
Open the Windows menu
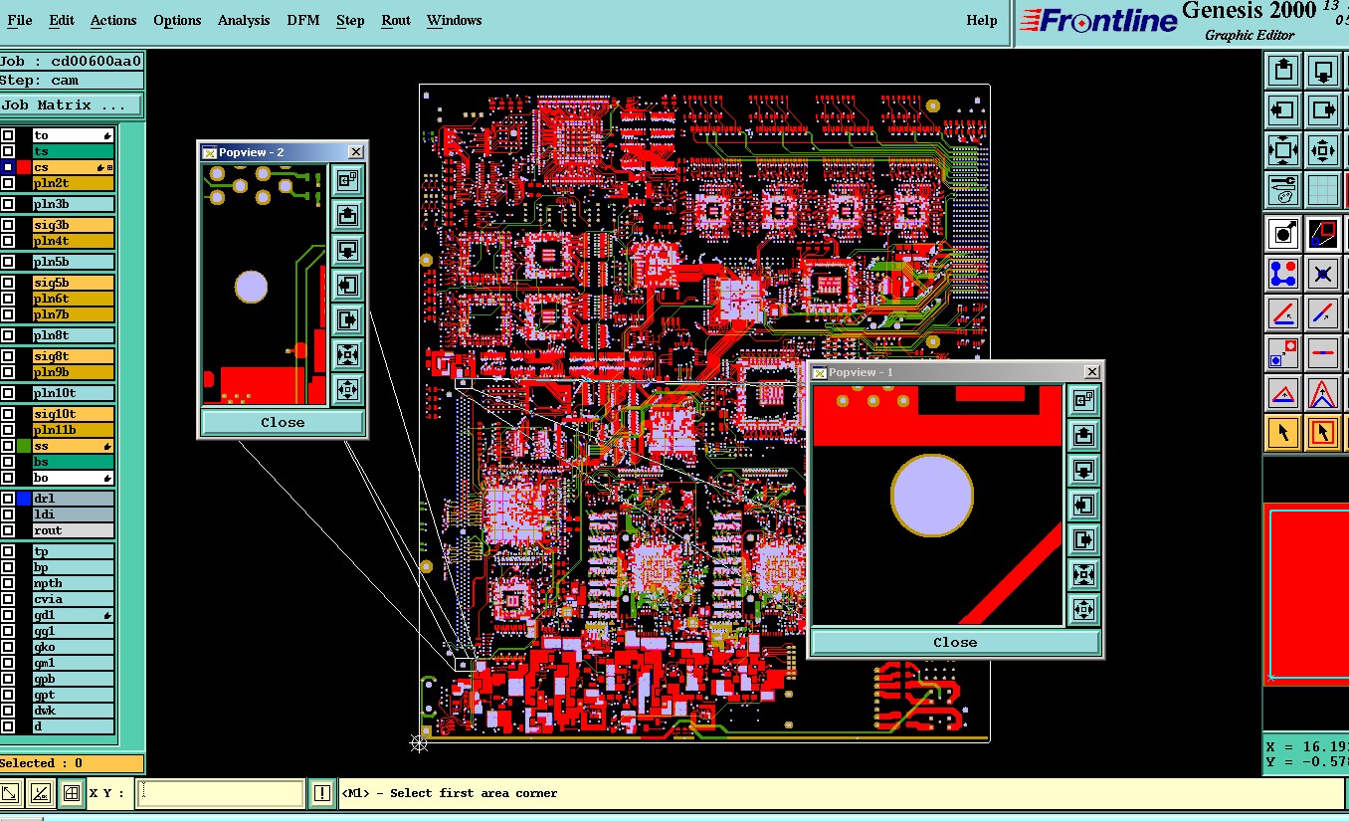pos(455,20)
